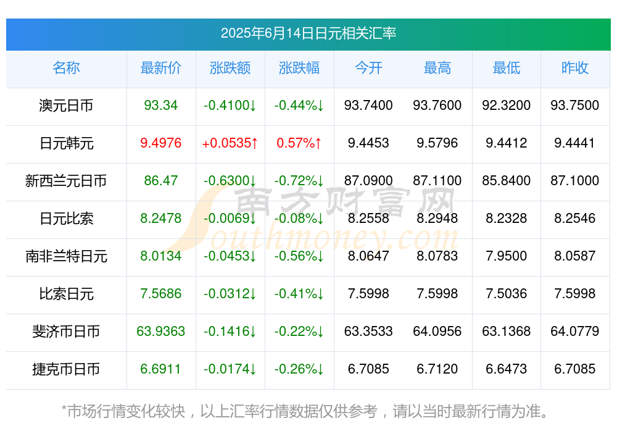Click opening value 9.4453
Screen dimensions: 617x431
pyautogui.click(x=368, y=143)
